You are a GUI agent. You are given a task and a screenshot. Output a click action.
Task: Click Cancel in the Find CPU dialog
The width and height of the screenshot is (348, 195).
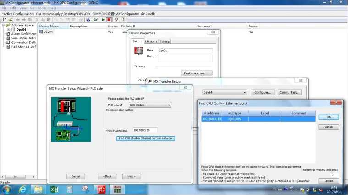[329, 127]
